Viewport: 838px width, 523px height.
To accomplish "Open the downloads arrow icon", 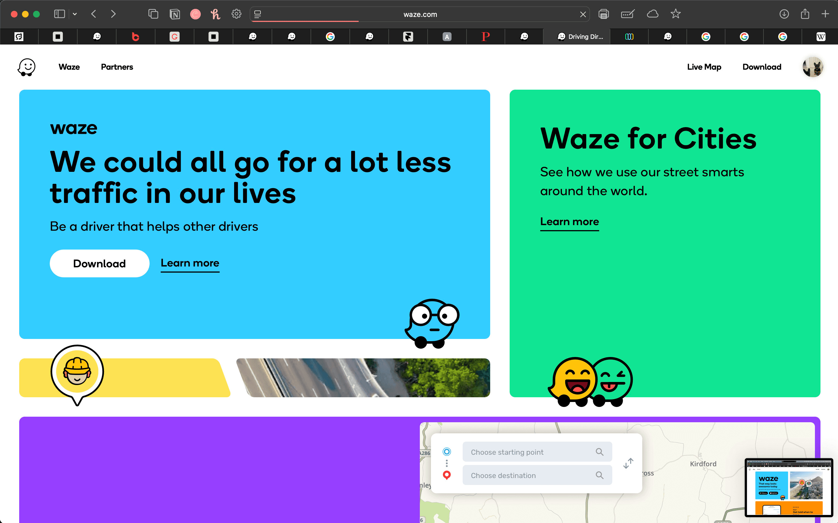I will coord(784,14).
